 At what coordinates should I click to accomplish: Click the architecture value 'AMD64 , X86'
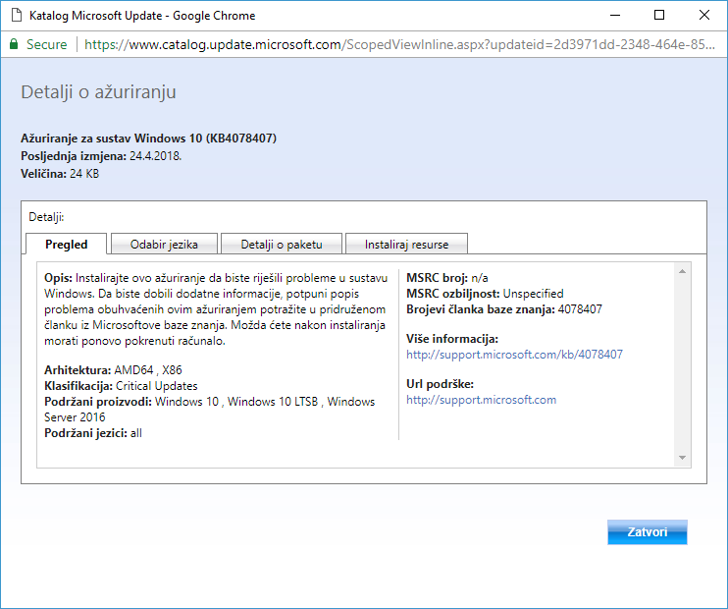(x=148, y=370)
